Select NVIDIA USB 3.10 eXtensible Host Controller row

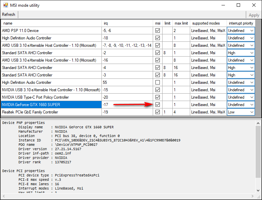(51, 90)
